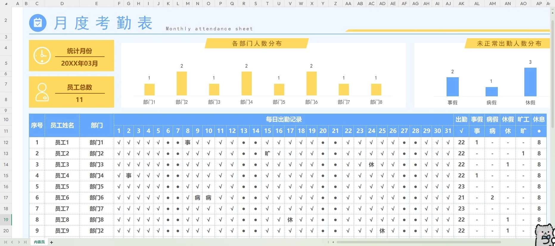Select column AK header
This screenshot has height=246, width=555.
point(461,4)
